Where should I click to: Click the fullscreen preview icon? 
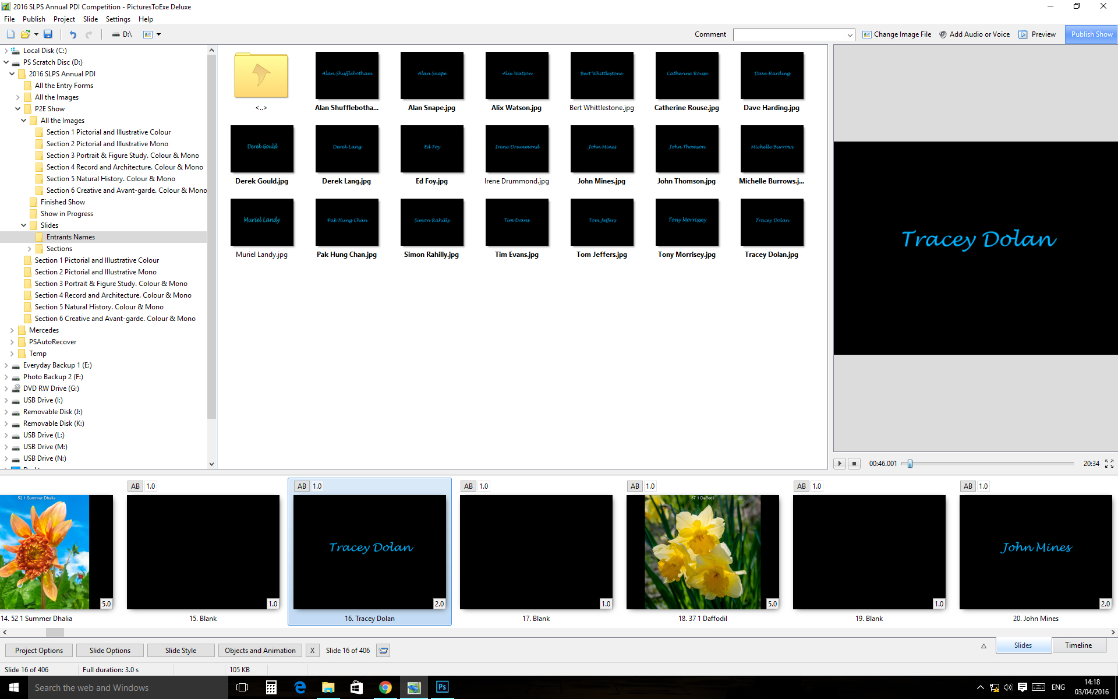pos(1109,464)
